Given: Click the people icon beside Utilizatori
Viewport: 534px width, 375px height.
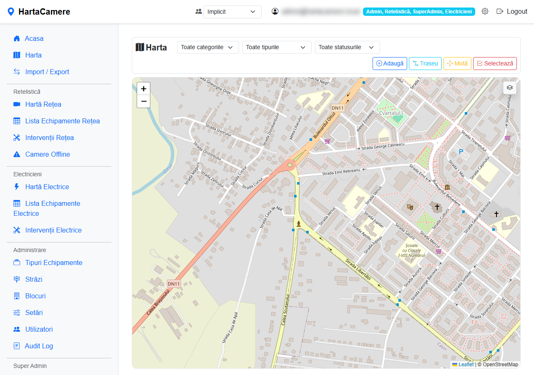Looking at the screenshot, I should [x=17, y=329].
